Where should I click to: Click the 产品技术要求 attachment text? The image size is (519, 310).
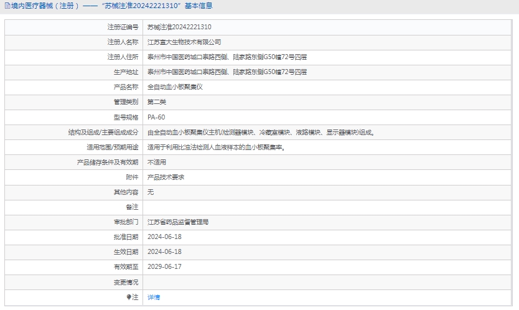[166, 177]
